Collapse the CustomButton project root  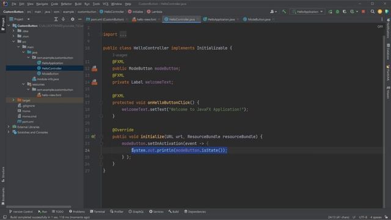[9, 26]
